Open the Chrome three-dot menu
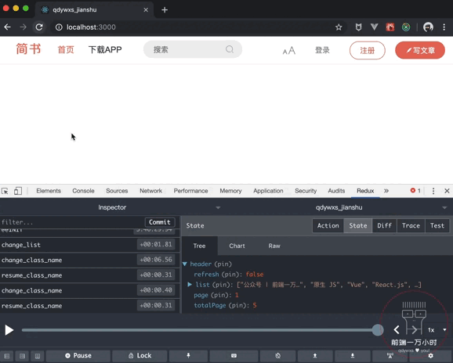 (x=444, y=27)
